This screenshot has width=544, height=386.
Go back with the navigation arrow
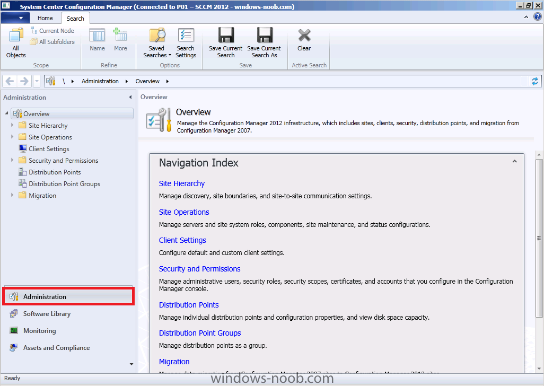coord(10,81)
